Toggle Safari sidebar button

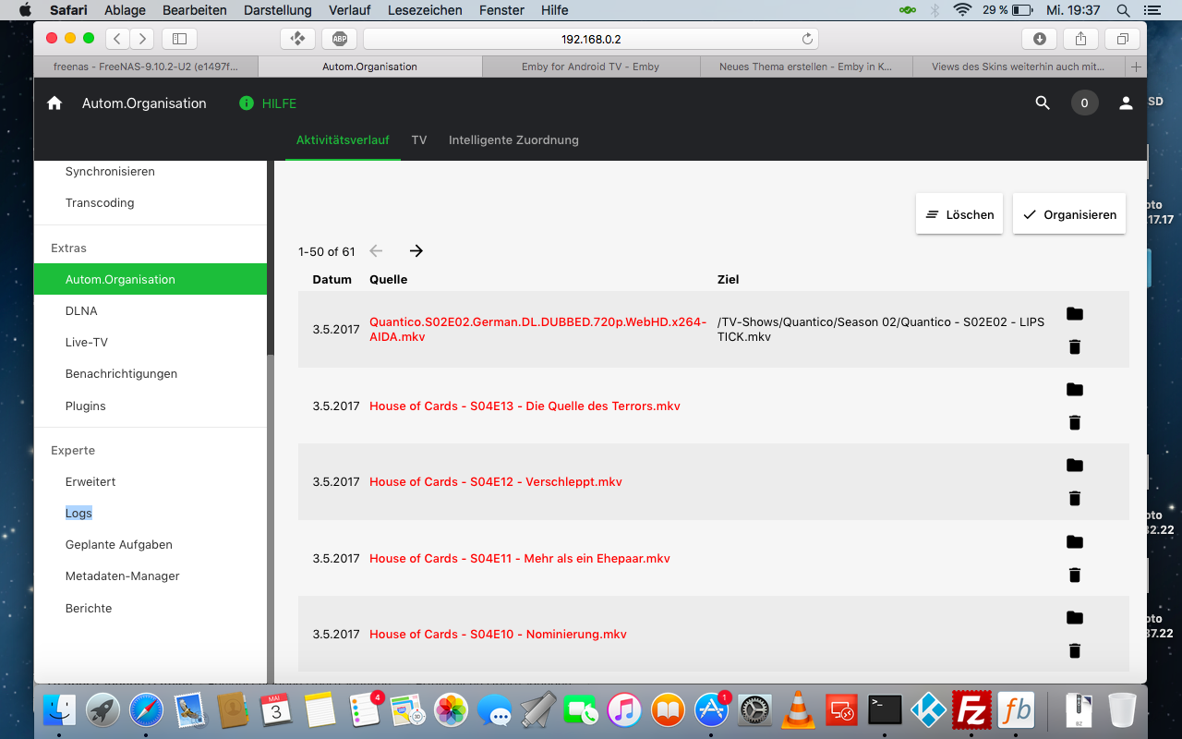point(179,39)
